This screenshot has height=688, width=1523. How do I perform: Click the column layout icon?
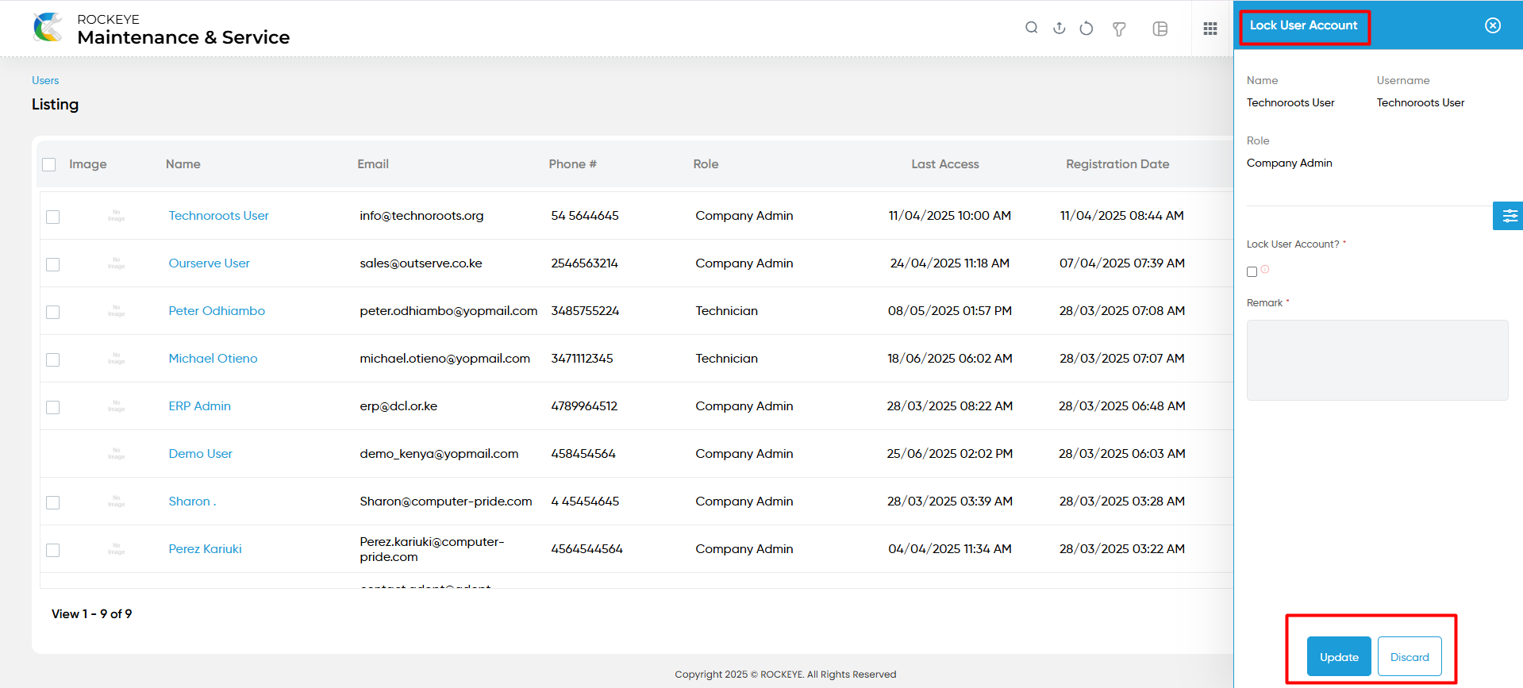tap(1160, 29)
